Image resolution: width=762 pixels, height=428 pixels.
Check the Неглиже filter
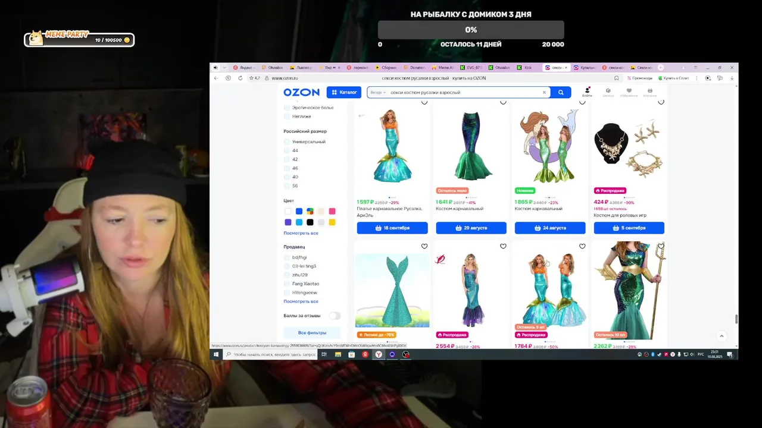click(x=287, y=117)
